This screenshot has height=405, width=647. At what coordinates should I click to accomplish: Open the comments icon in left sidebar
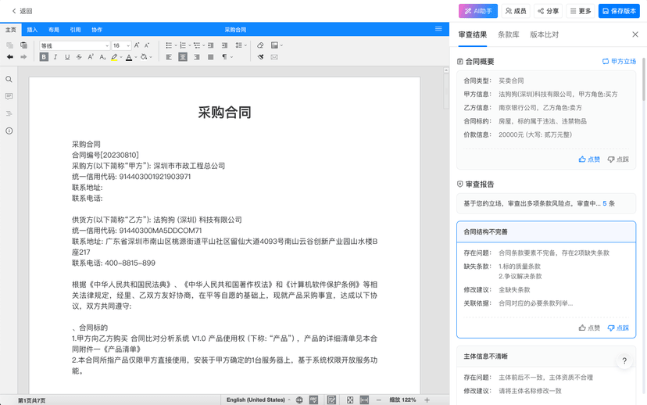click(9, 96)
